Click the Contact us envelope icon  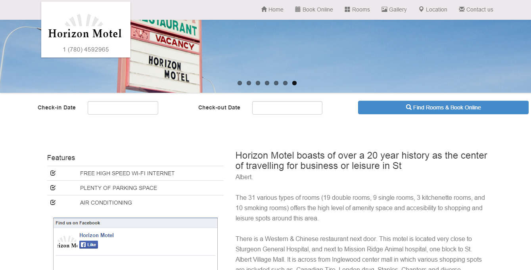click(462, 9)
